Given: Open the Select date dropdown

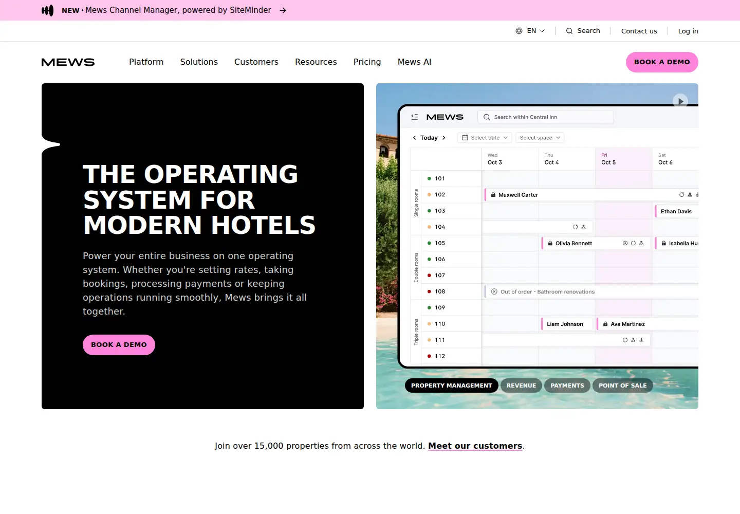Looking at the screenshot, I should tap(485, 138).
